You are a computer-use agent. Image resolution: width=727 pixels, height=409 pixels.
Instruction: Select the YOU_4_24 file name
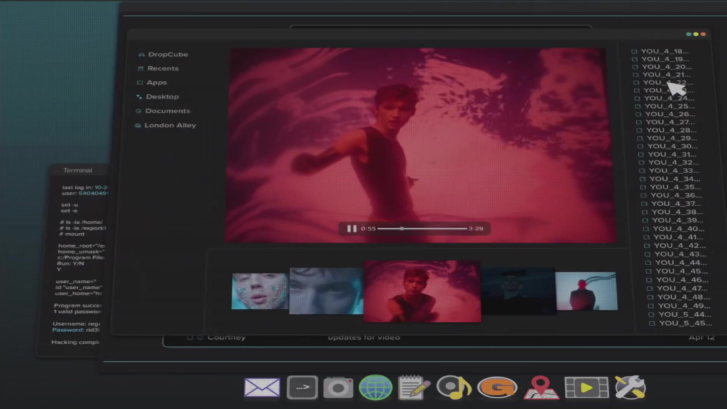[669, 98]
